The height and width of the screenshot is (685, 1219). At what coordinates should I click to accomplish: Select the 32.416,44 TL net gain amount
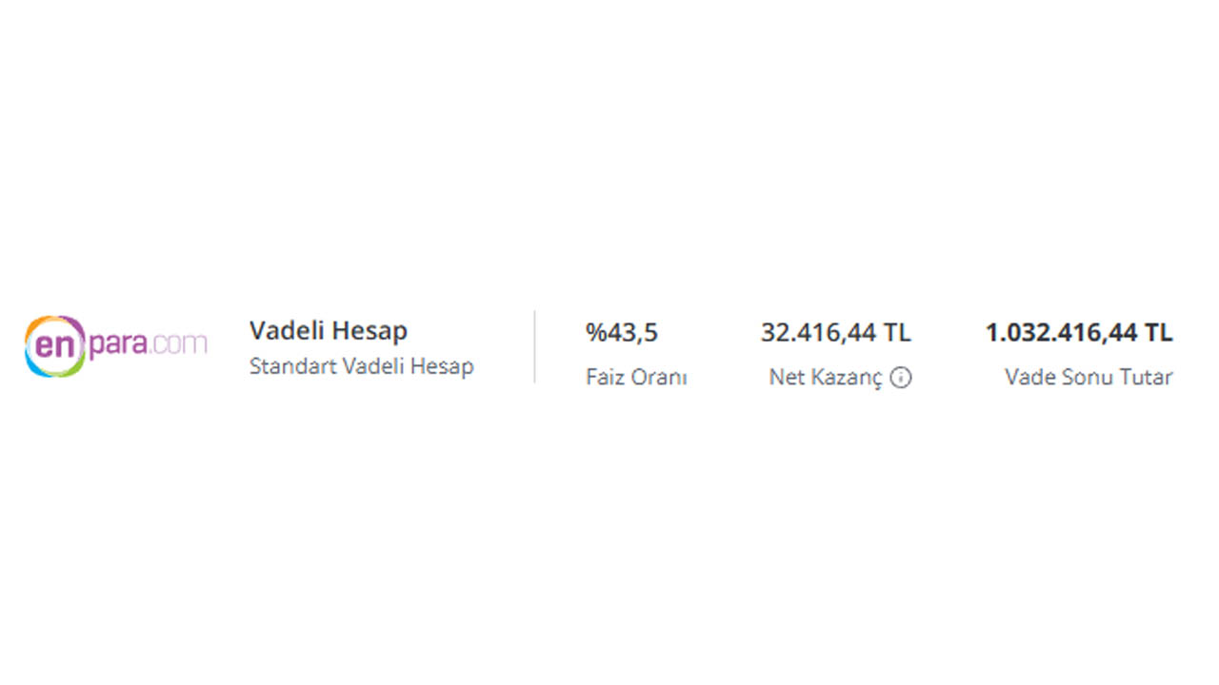pyautogui.click(x=836, y=333)
